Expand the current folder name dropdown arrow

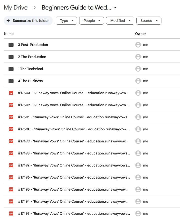click(x=115, y=8)
